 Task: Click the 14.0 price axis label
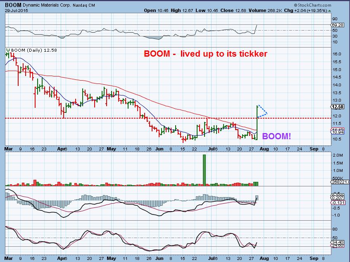337,85
